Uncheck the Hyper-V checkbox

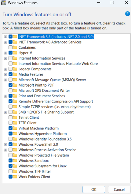click(x=10, y=53)
